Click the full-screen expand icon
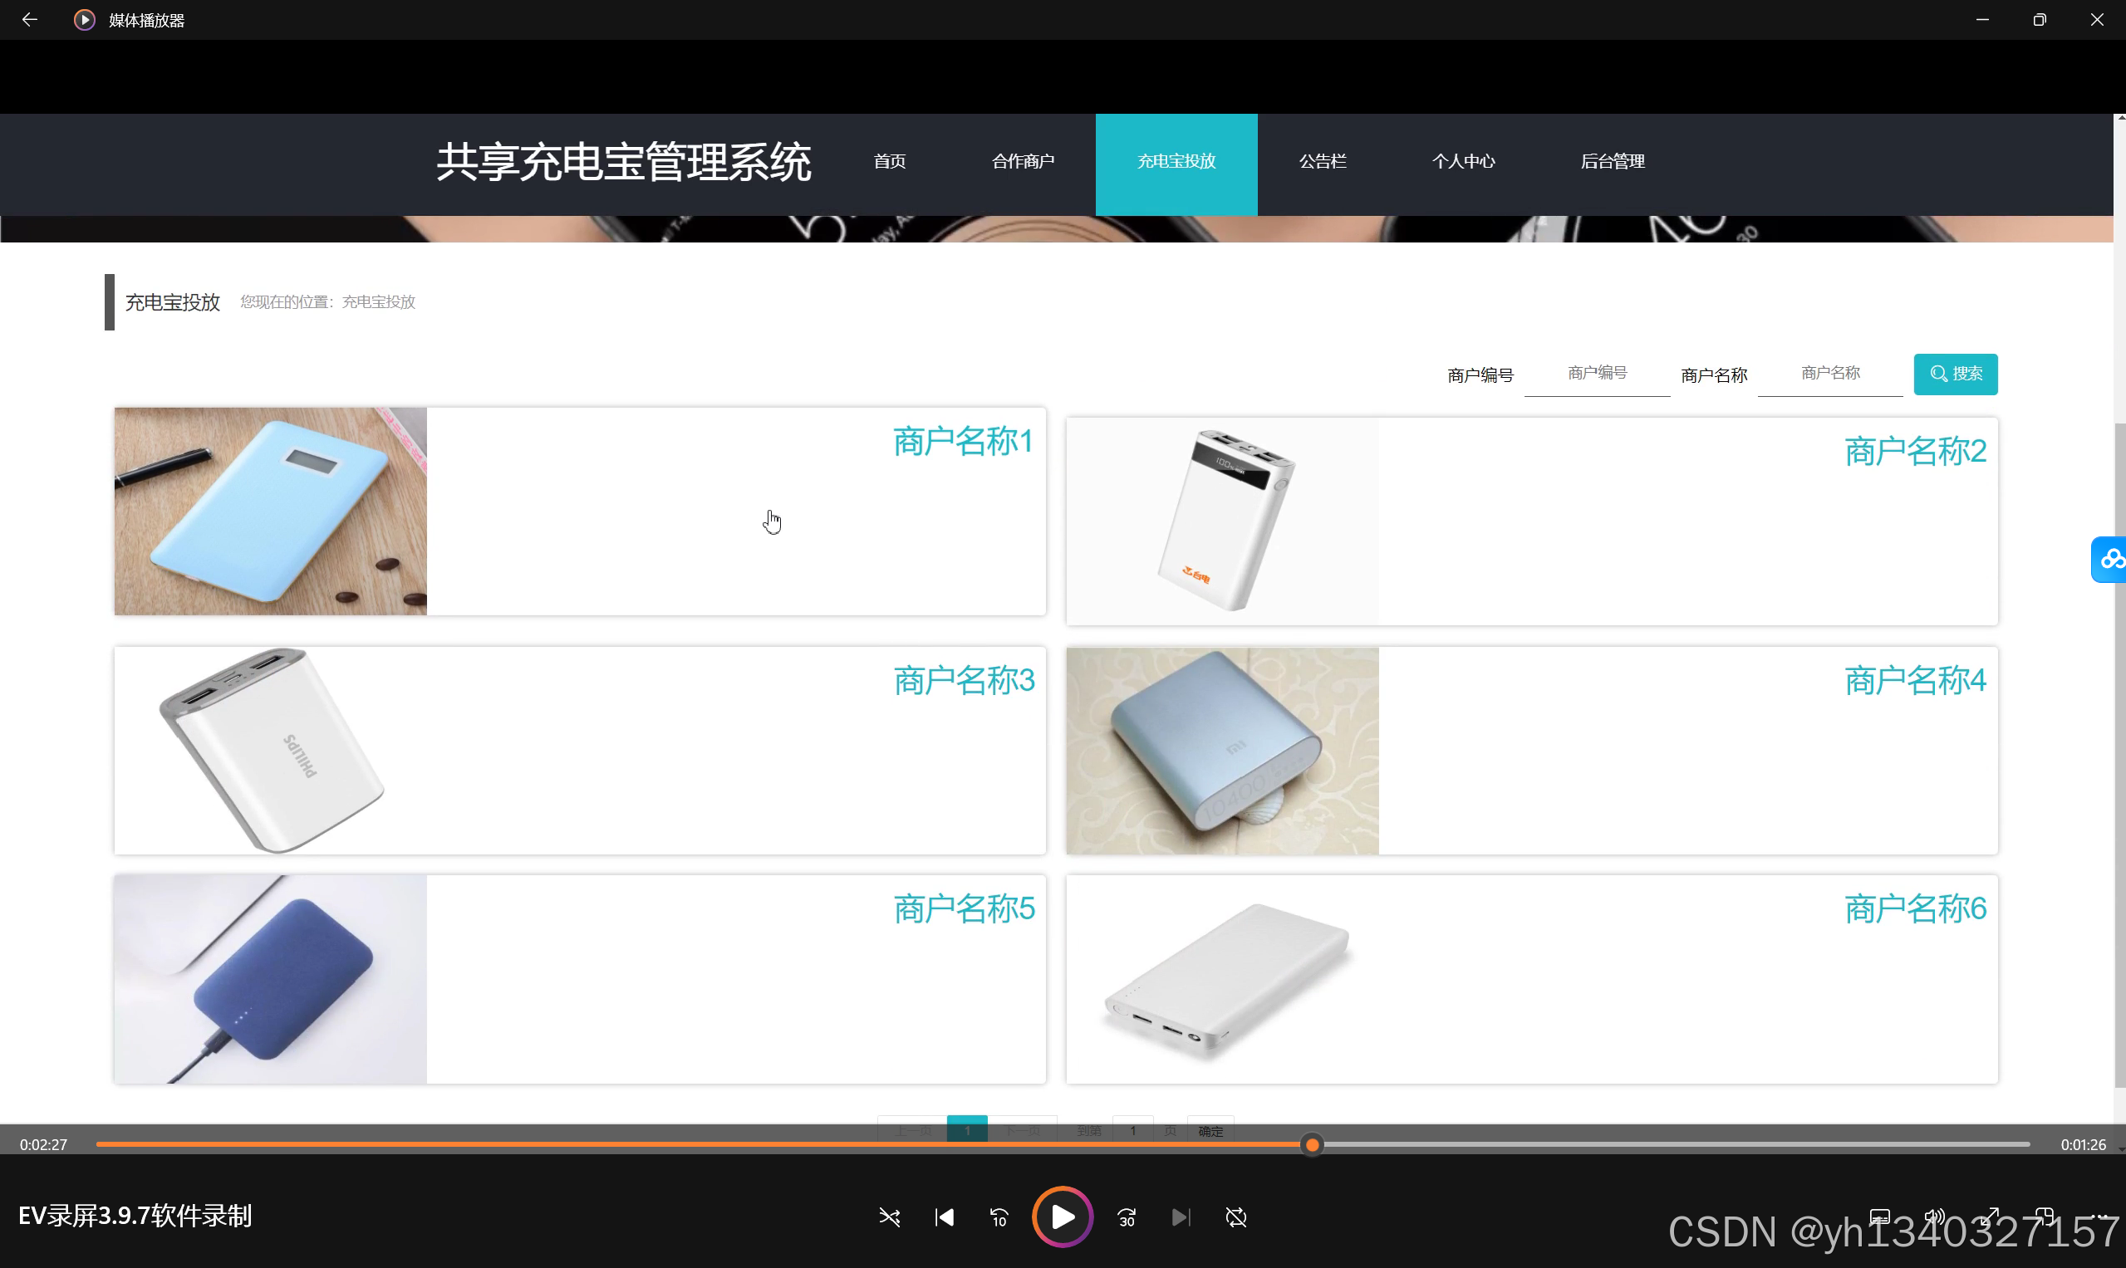This screenshot has height=1268, width=2126. (1990, 1215)
